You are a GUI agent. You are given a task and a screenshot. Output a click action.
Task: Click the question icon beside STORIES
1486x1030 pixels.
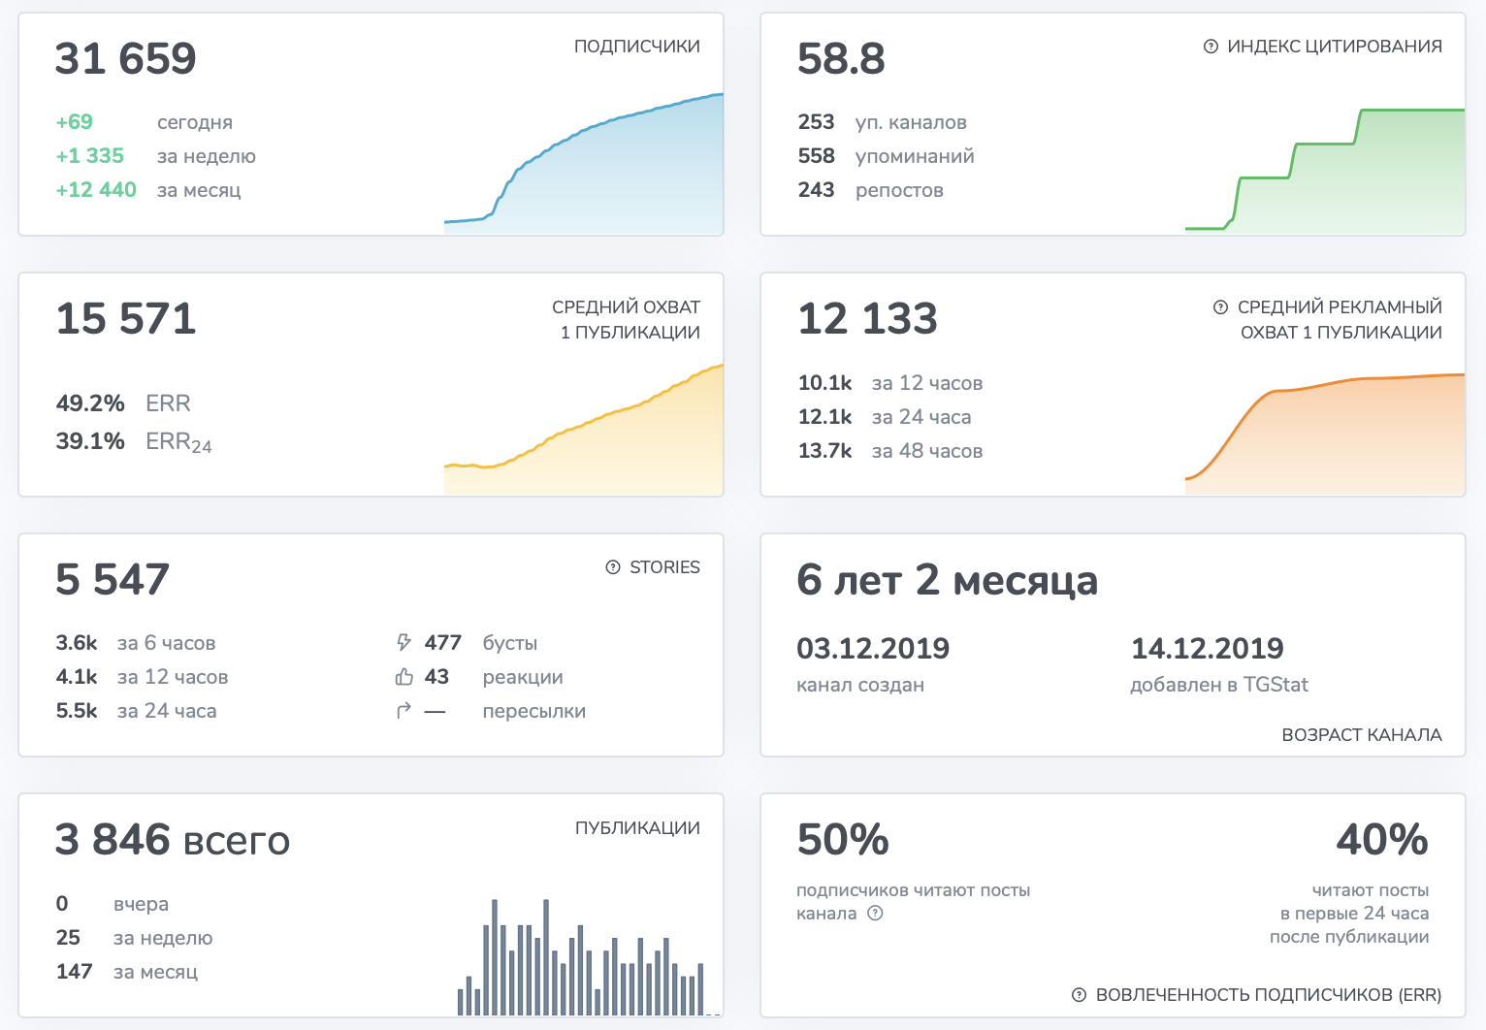click(613, 567)
